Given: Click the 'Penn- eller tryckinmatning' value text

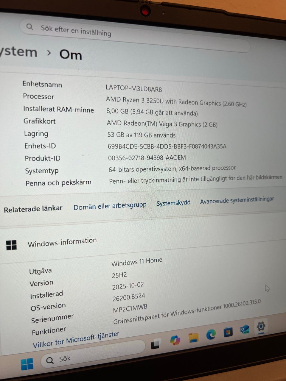Looking at the screenshot, I should click(x=195, y=179).
